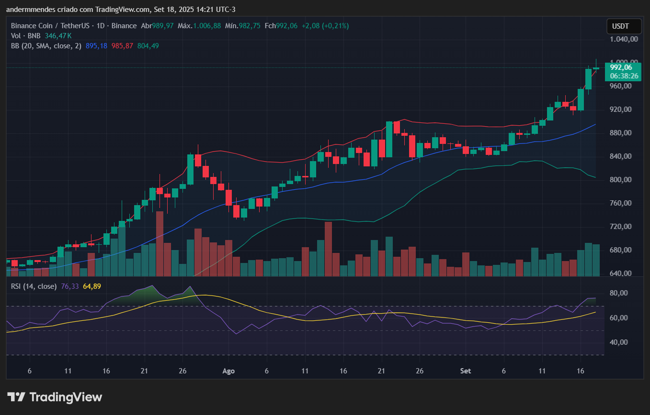Click the TradingView logo icon
This screenshot has height=415, width=650.
click(x=16, y=397)
